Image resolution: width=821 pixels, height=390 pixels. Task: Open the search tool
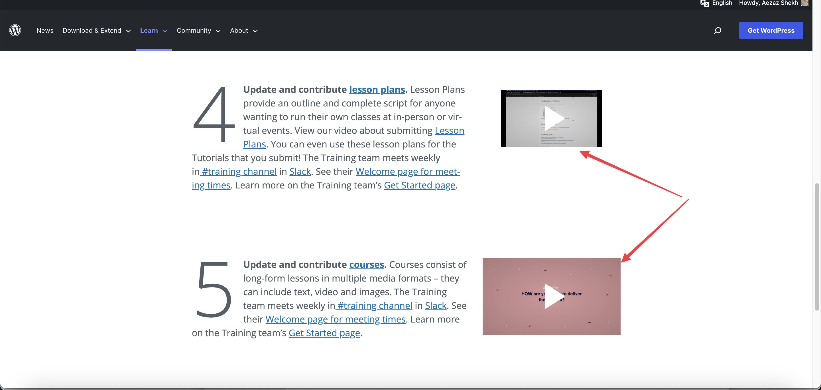click(718, 30)
